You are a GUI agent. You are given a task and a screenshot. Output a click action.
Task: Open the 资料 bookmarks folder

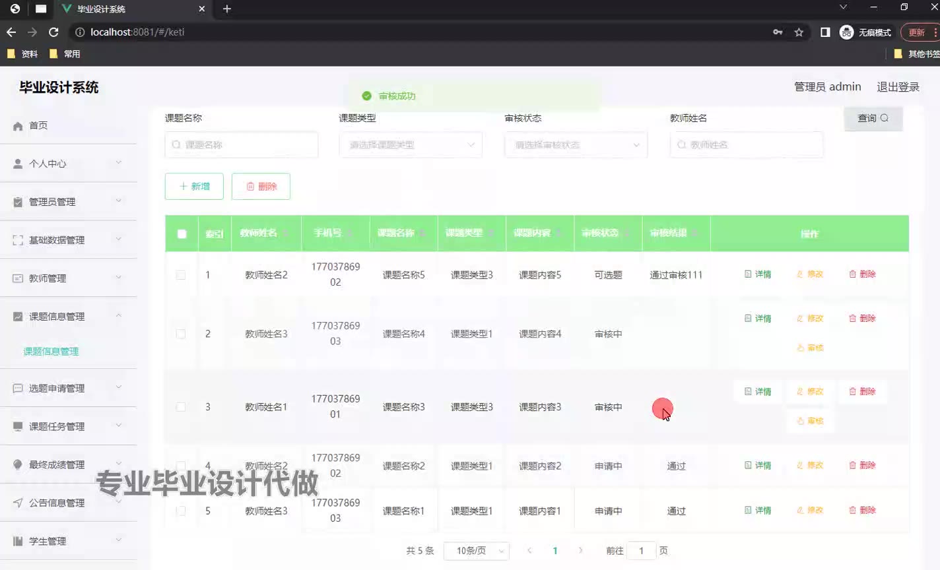click(22, 54)
